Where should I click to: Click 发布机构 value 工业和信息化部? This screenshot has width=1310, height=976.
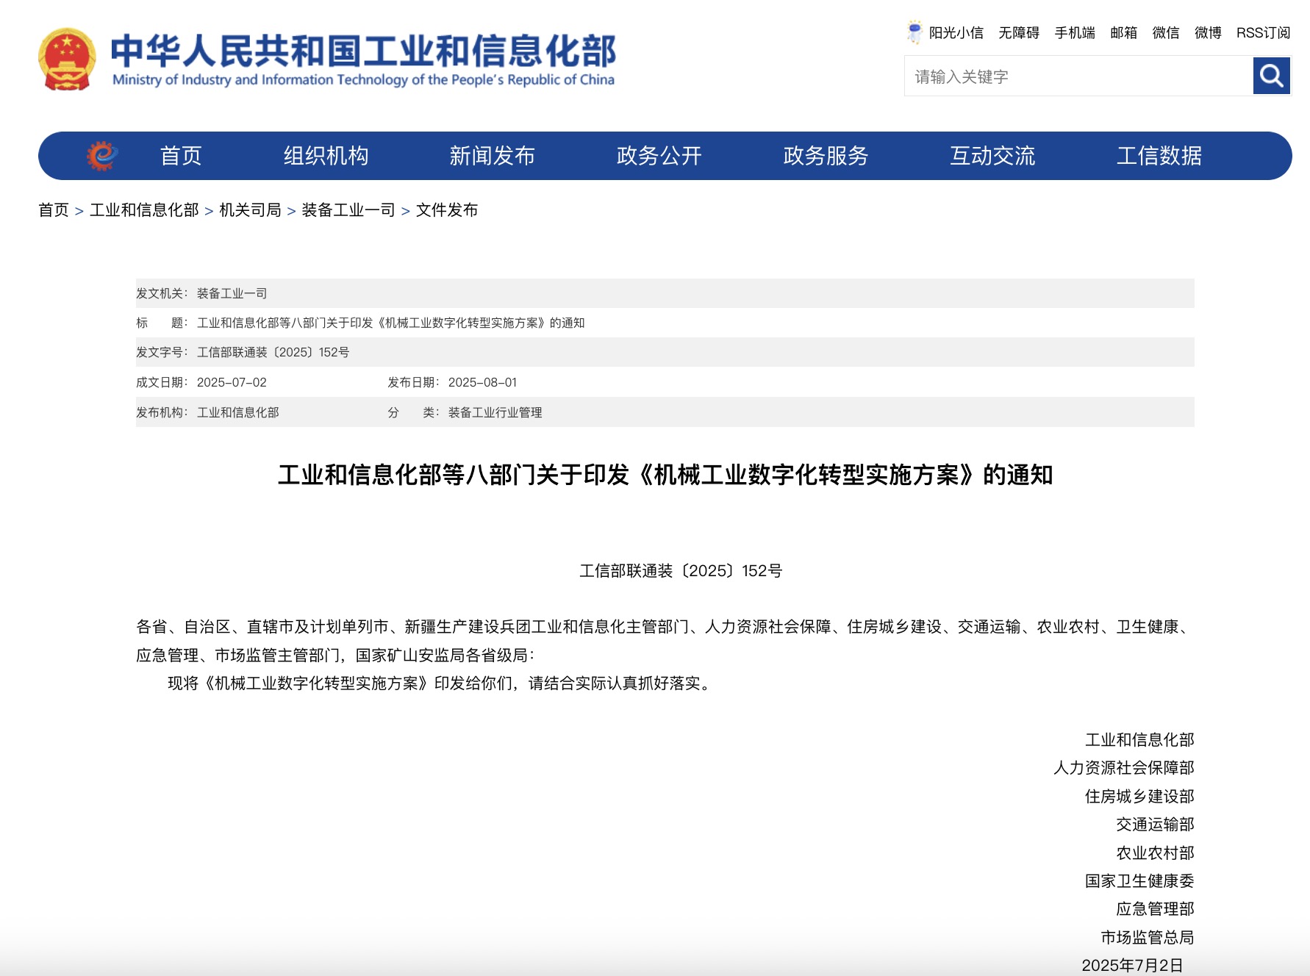238,412
